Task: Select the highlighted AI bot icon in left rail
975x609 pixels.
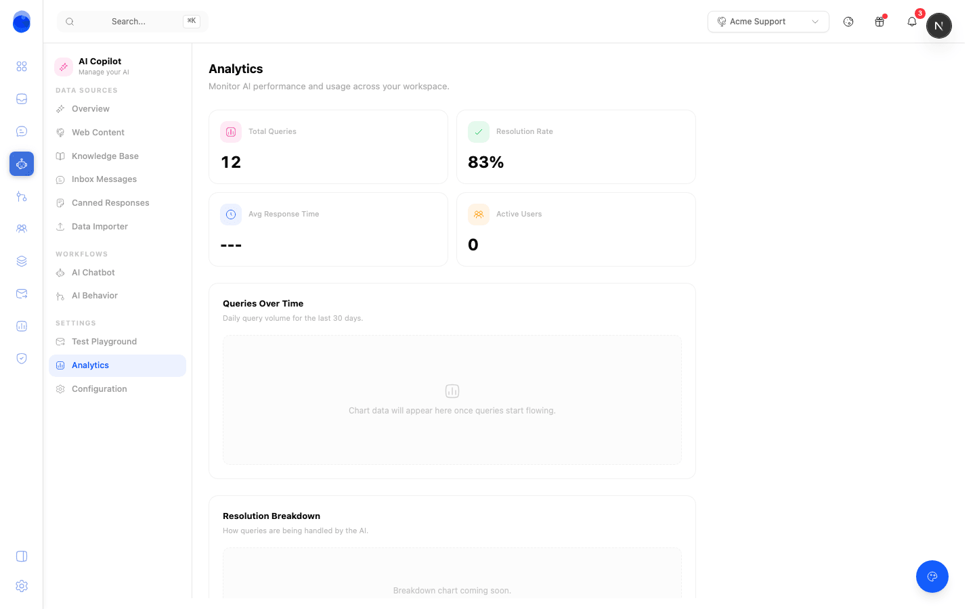Action: point(22,164)
